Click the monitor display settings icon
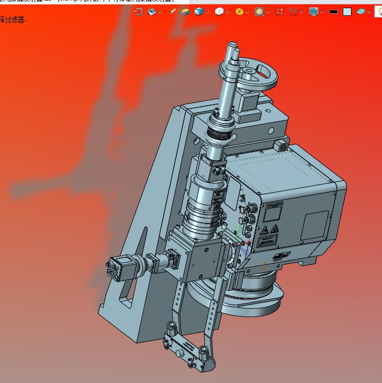This screenshot has width=382, height=383. (x=314, y=11)
